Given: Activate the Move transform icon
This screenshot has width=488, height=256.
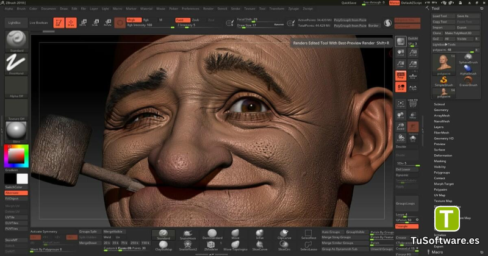Looking at the screenshot, I should coord(83,23).
